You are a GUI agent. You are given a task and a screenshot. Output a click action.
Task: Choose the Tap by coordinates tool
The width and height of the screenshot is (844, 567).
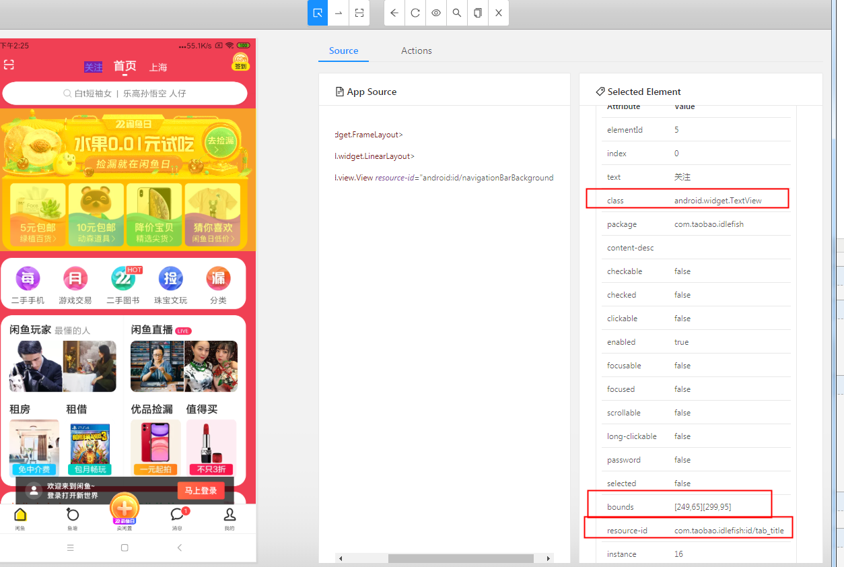tap(359, 13)
